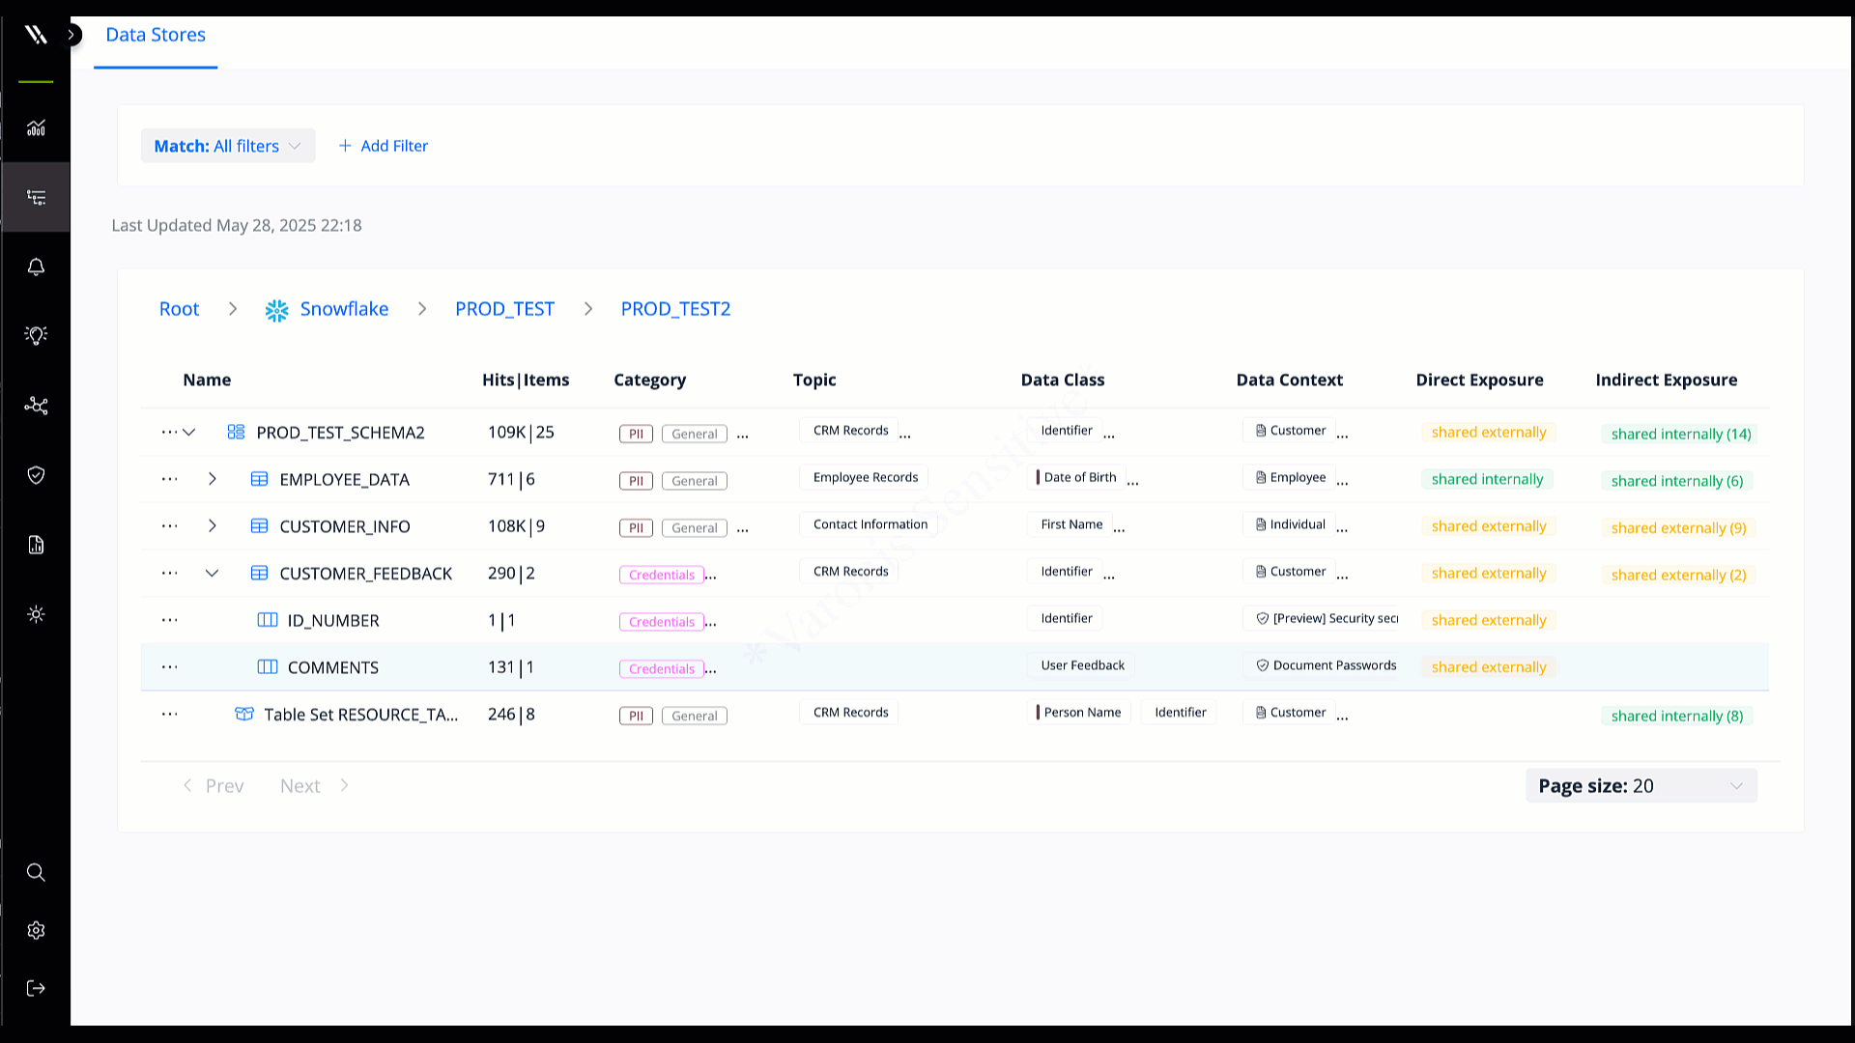Click the sidebar collapse chevron near the logo
Screen dimensions: 1855x1043
(x=71, y=33)
